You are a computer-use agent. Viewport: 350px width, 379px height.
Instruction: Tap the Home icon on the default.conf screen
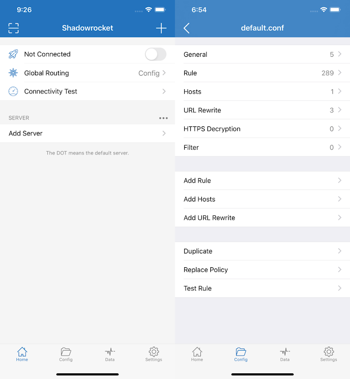click(x=197, y=352)
